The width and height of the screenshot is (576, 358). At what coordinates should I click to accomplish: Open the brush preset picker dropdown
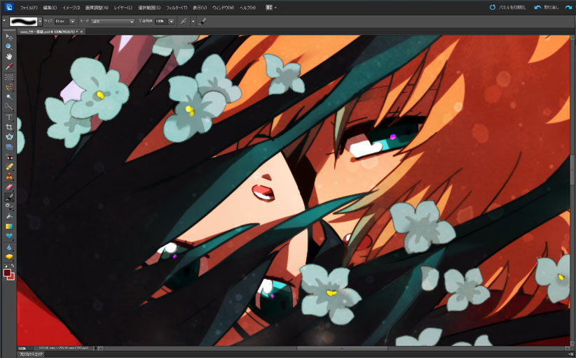40,21
